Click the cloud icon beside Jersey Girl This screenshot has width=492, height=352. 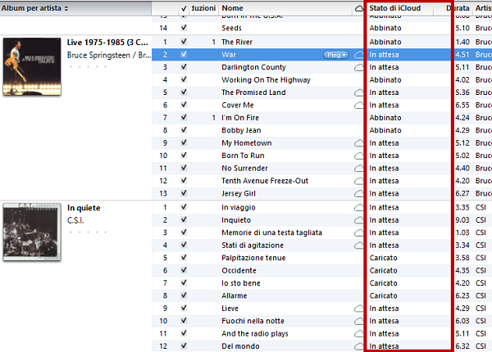358,194
